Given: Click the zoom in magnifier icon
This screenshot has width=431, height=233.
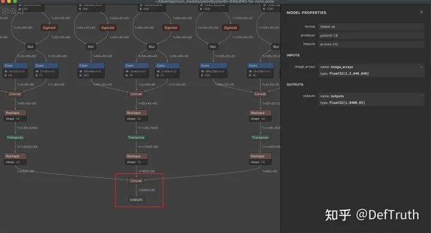Looking at the screenshot, I should tap(13, 11).
